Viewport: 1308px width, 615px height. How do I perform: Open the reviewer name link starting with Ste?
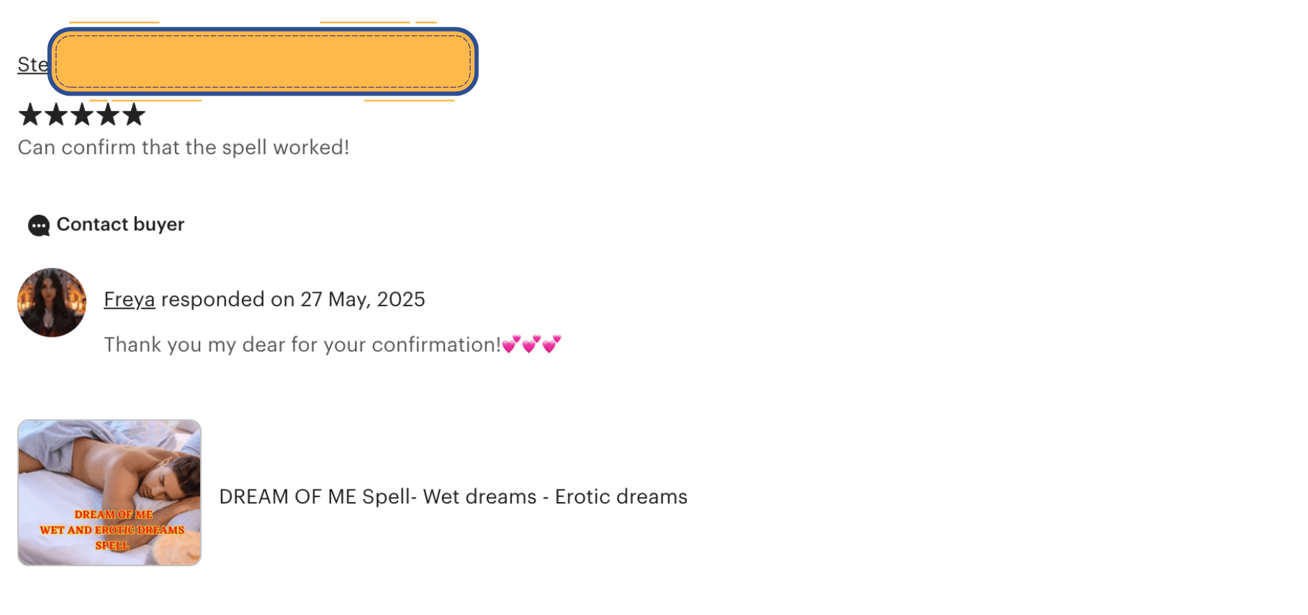point(32,65)
